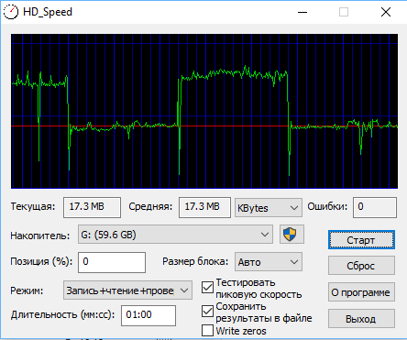Click the Старт button
407x340 pixels.
(x=361, y=240)
